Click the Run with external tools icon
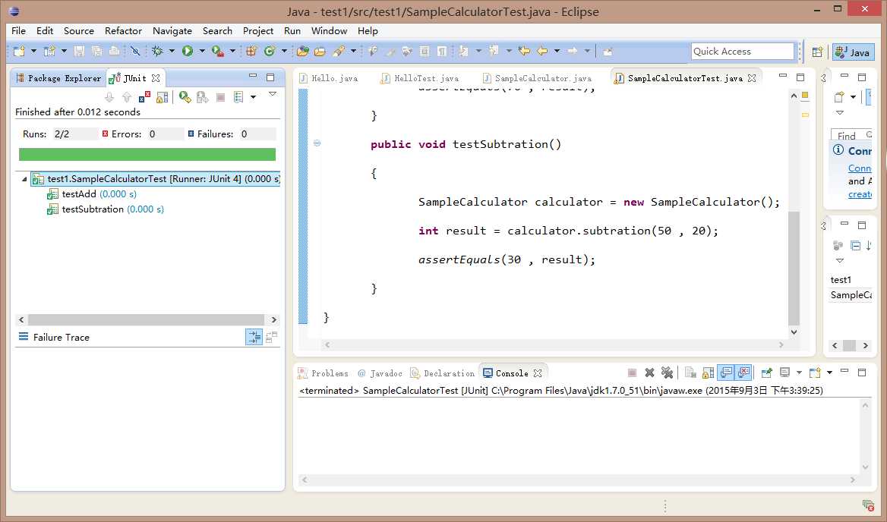The width and height of the screenshot is (887, 522). coord(218,52)
